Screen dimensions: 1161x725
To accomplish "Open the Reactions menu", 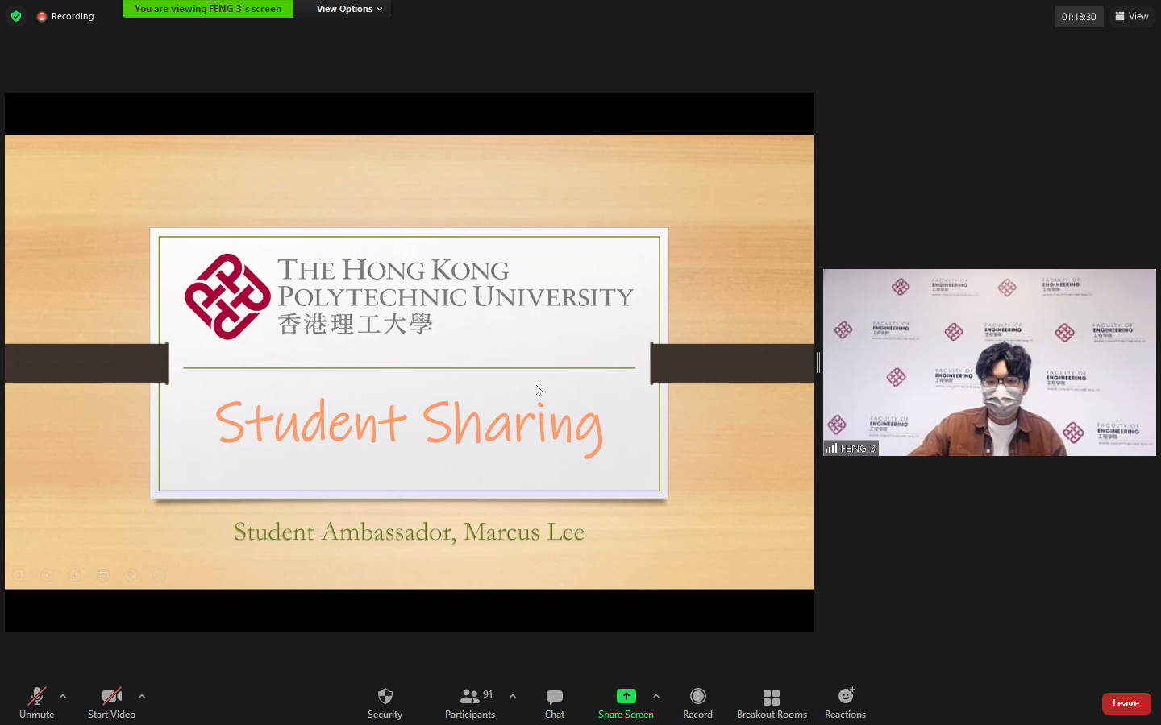I will [845, 702].
